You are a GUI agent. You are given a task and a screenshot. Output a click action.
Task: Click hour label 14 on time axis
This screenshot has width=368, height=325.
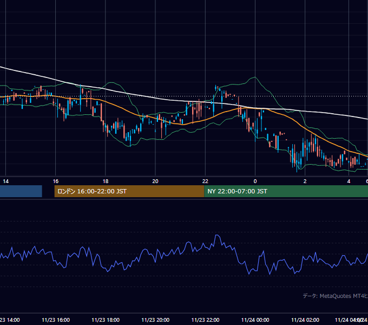tap(5, 181)
